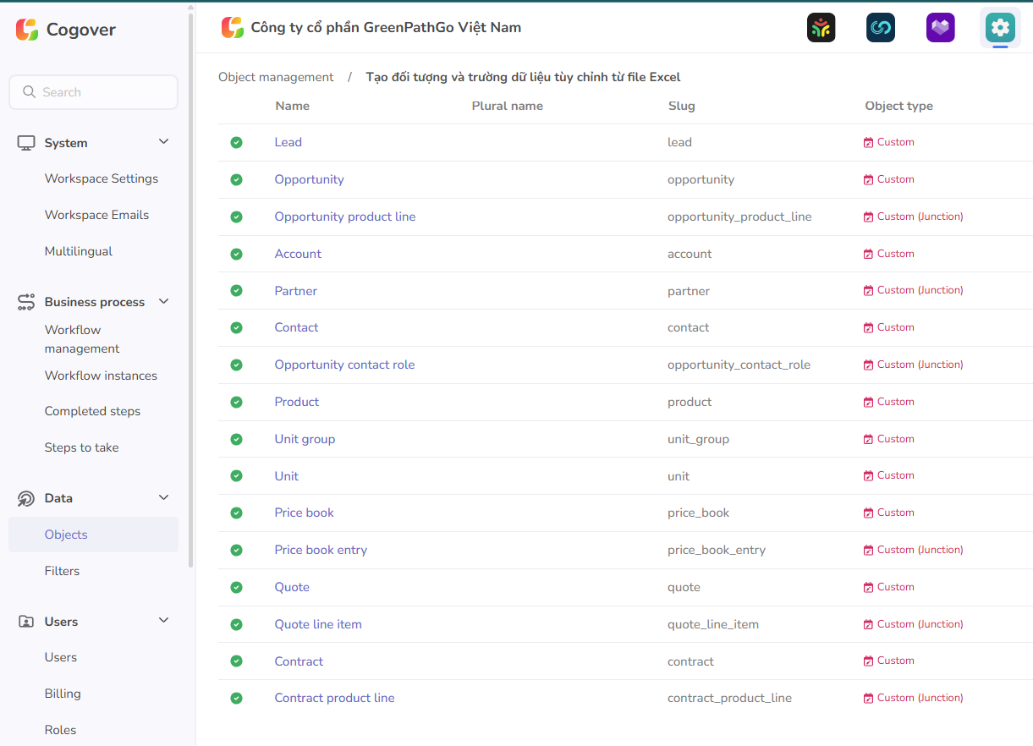Image resolution: width=1033 pixels, height=746 pixels.
Task: Open the Opportunity product line link
Action: pos(345,217)
